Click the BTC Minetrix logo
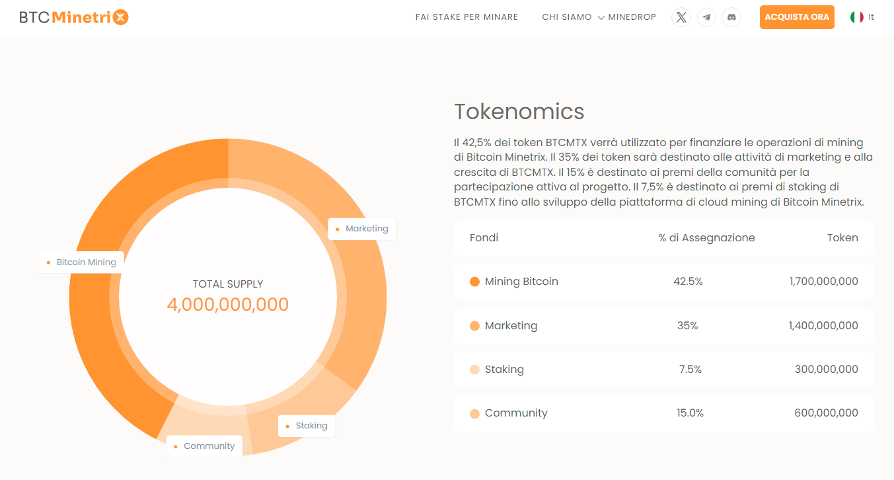The width and height of the screenshot is (894, 480). 74,17
